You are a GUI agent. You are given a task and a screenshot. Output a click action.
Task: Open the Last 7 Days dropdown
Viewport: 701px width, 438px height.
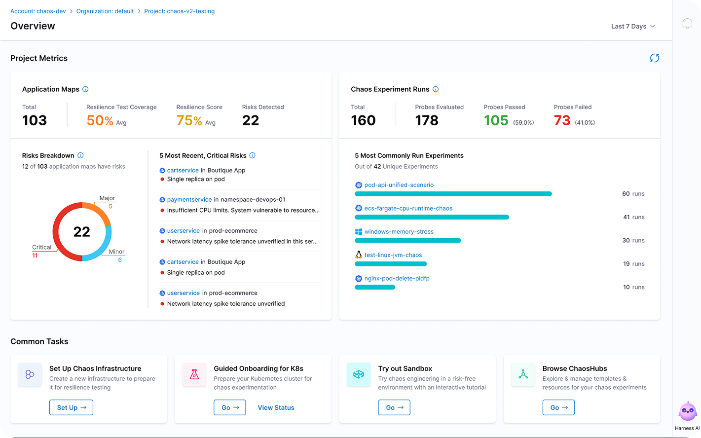click(x=633, y=26)
